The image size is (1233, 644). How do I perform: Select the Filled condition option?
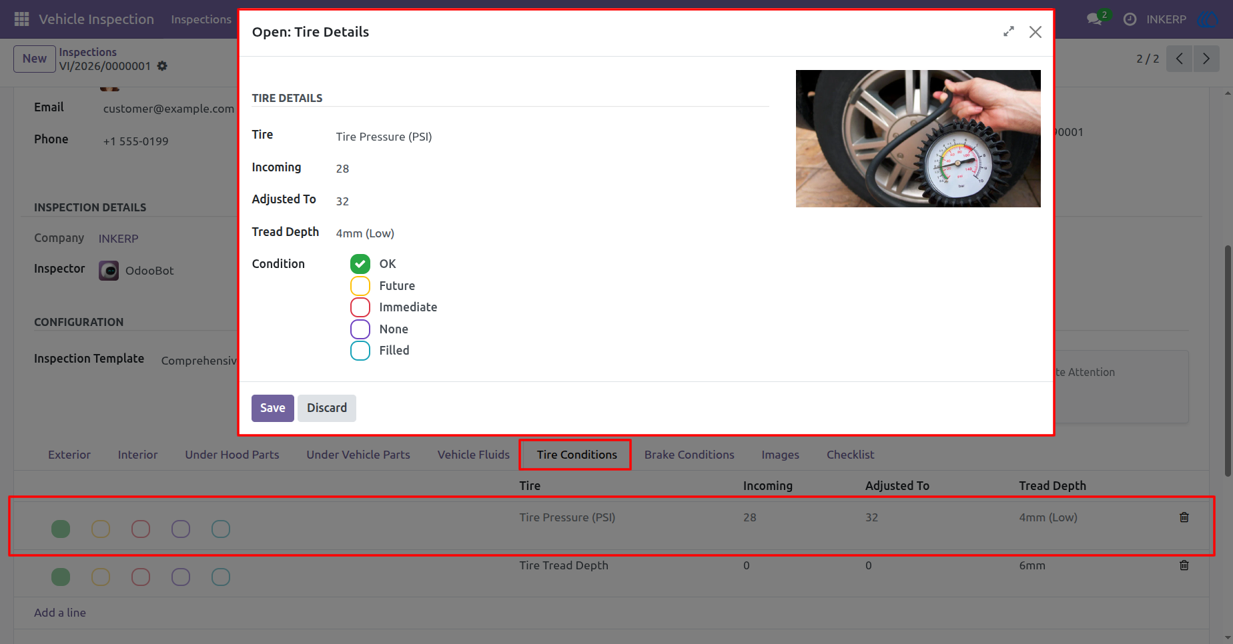coord(360,351)
